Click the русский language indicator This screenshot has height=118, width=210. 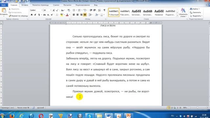[41, 108]
